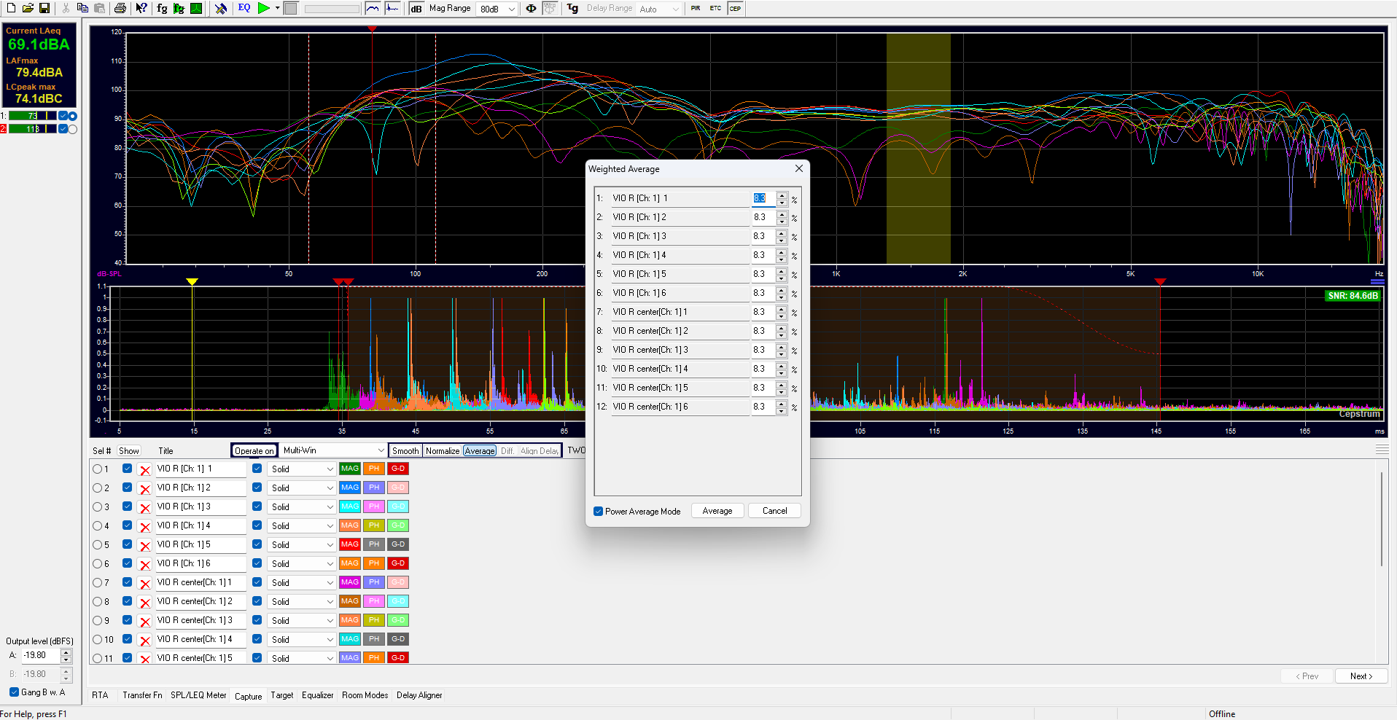Open the Delay Aligner tab
1397x720 pixels.
pyautogui.click(x=419, y=695)
